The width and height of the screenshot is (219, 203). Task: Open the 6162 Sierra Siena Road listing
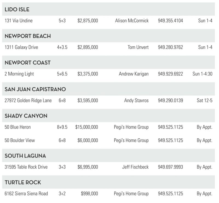(26, 193)
